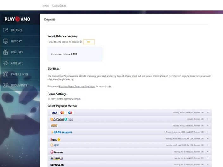The image size is (223, 167).
Task: Click the Balance wallet icon
Action: 6,30
